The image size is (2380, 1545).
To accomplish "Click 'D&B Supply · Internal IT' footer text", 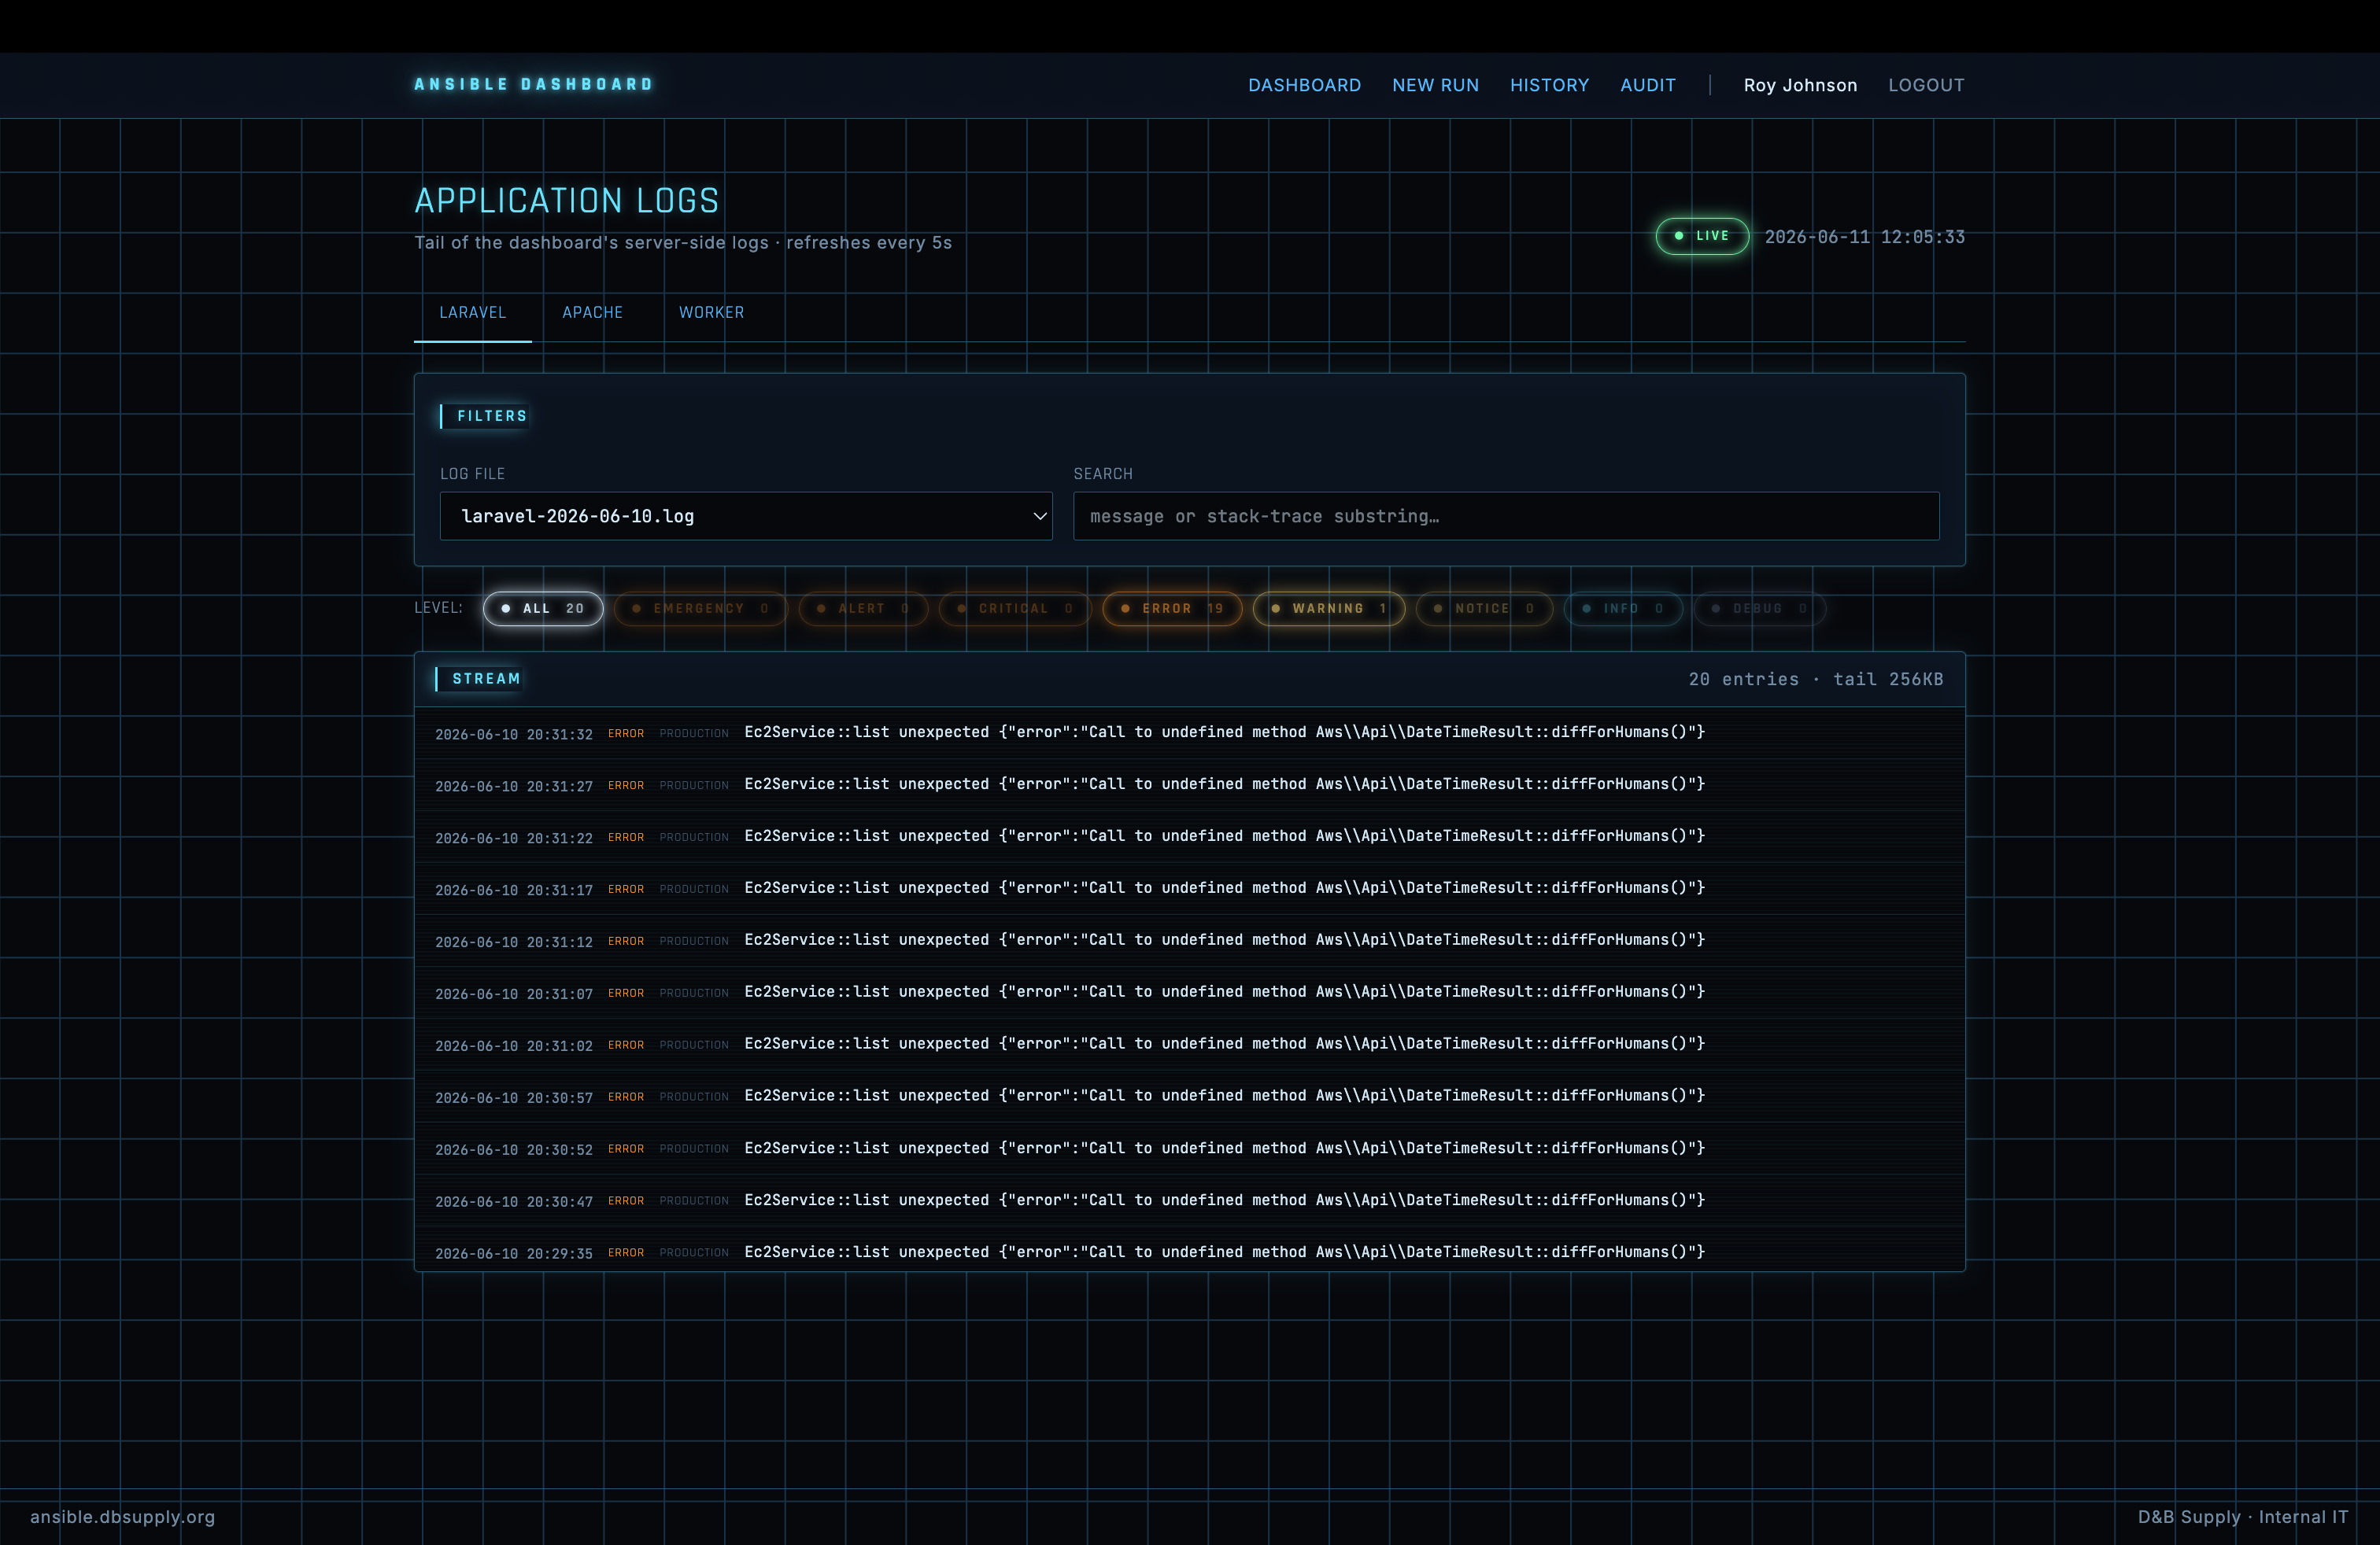I will pos(2243,1516).
